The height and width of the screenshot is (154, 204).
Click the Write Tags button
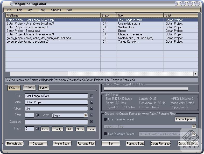(x=62, y=144)
